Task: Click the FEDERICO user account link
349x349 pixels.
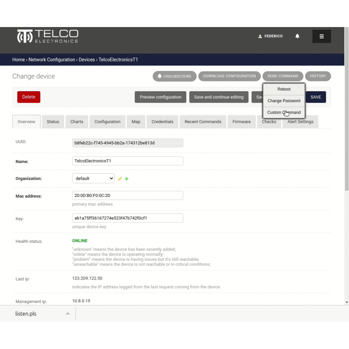Action: pyautogui.click(x=270, y=36)
